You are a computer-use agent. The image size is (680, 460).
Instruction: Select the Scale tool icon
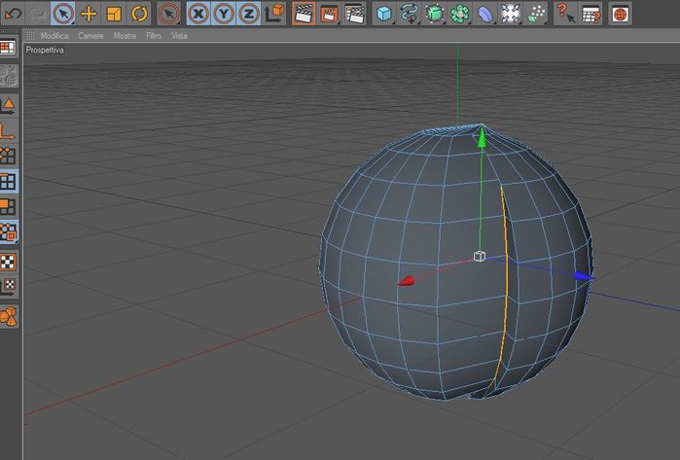point(114,14)
